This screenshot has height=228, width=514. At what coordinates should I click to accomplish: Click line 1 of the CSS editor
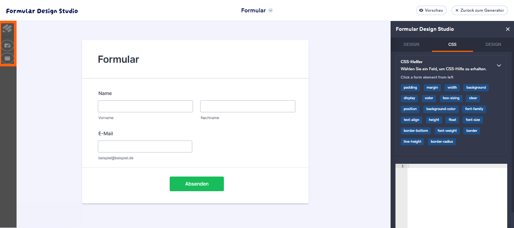pos(457,166)
